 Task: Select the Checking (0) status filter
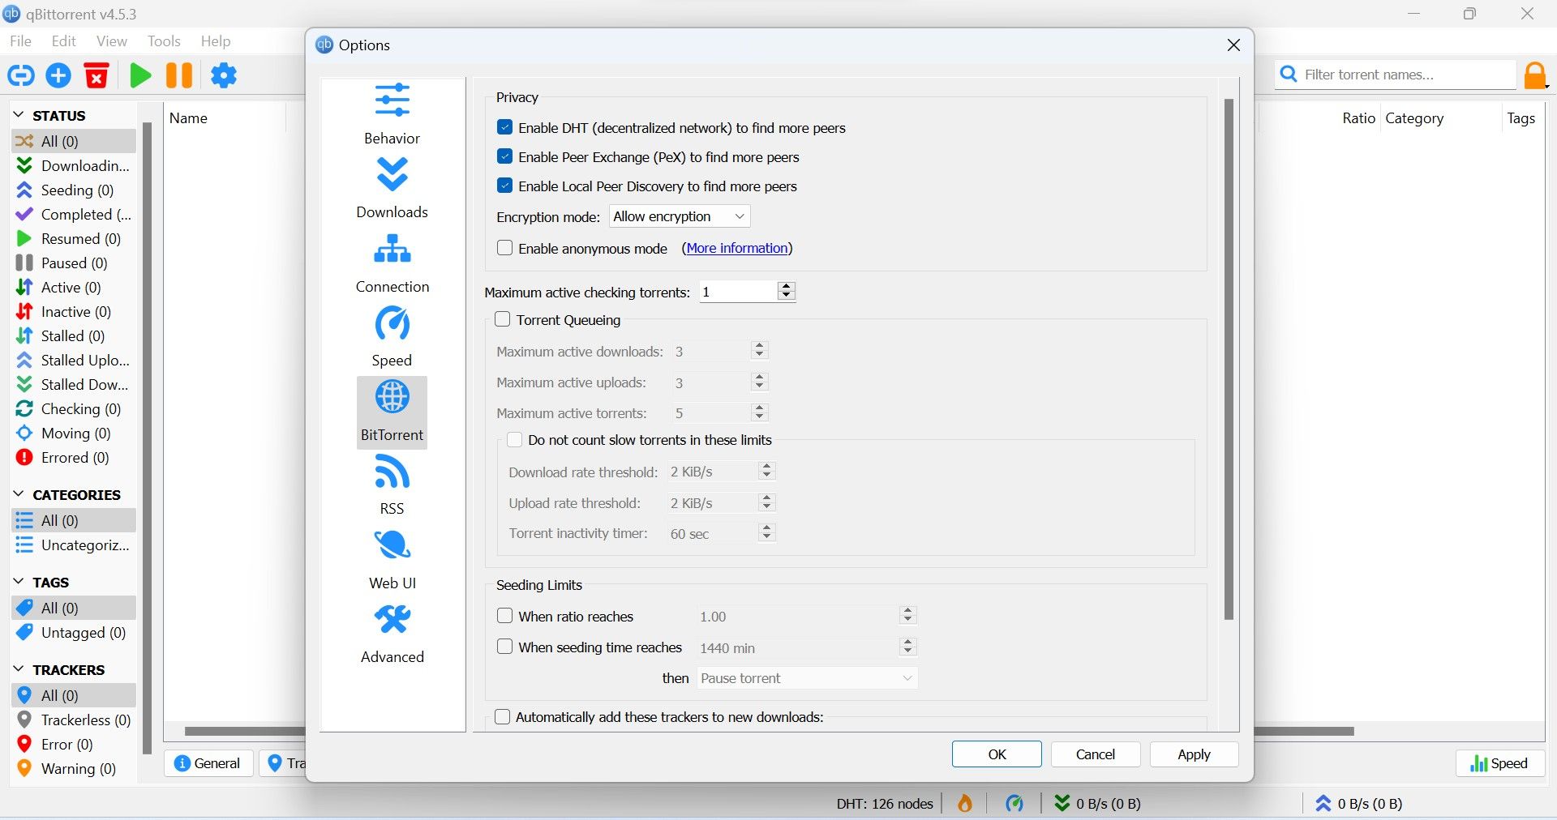(74, 408)
